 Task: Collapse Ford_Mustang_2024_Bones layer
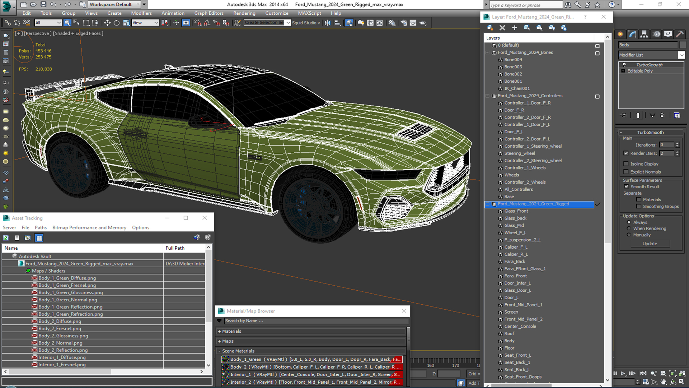pyautogui.click(x=488, y=52)
